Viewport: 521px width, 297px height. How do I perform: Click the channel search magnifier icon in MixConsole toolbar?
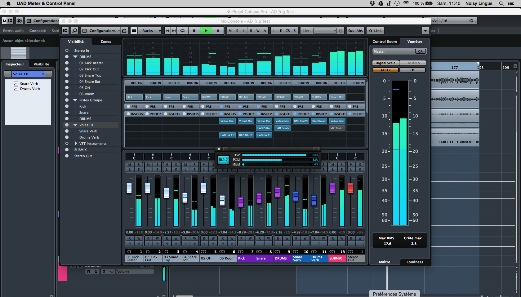point(75,30)
